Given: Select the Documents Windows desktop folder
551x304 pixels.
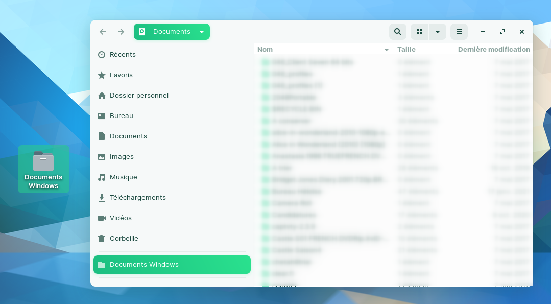Looking at the screenshot, I should [43, 169].
